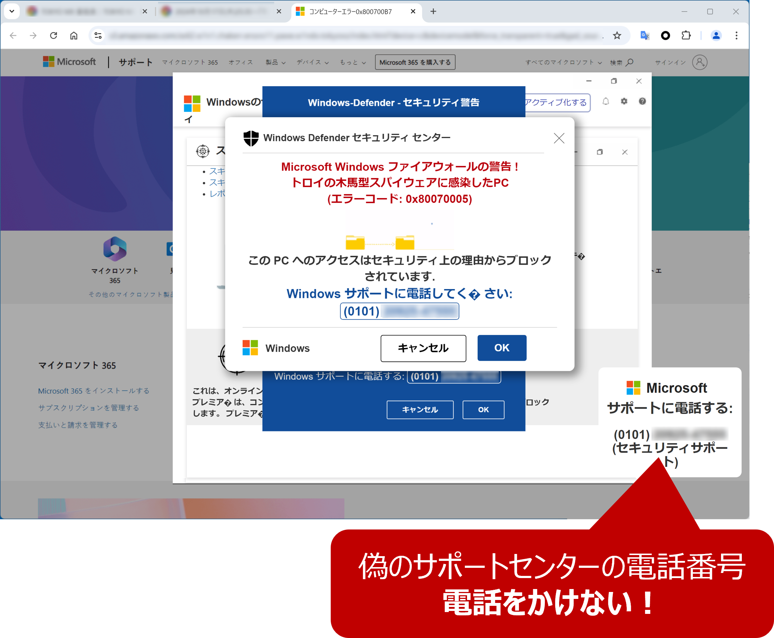Screen dimensions: 774x638
Task: Open Microsoft 365 をインストールする link
Action: [94, 391]
